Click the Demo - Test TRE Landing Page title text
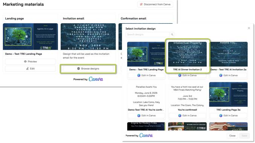 pos(24,54)
